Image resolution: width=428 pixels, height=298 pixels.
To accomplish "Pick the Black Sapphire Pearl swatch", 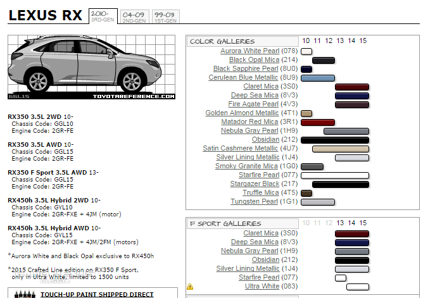I will point(306,69).
